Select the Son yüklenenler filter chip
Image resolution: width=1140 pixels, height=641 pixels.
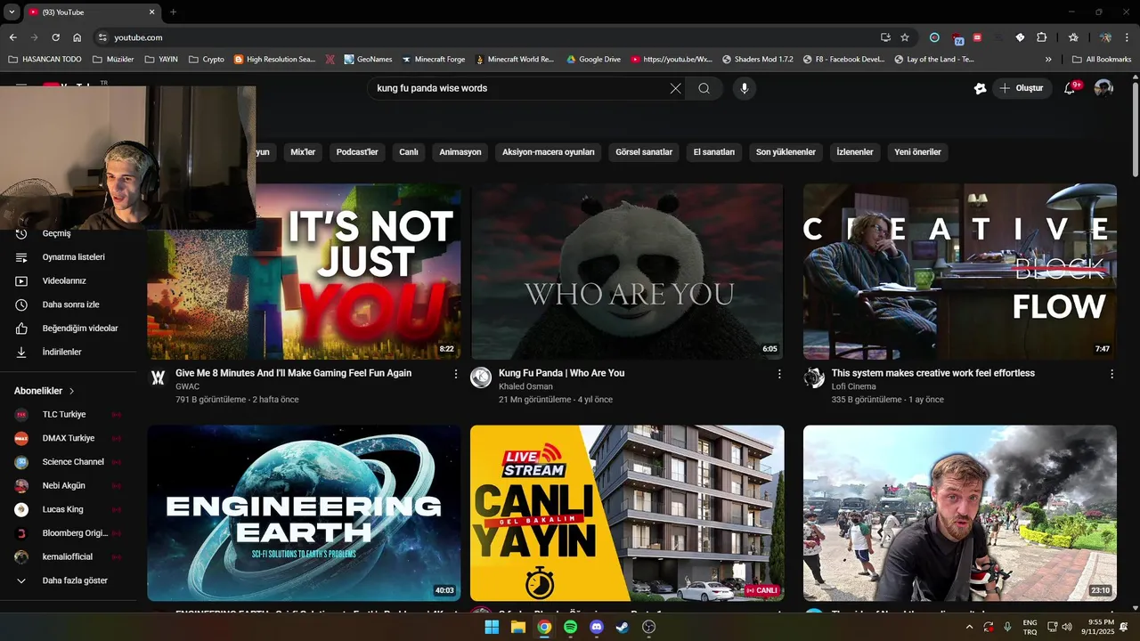tap(786, 152)
